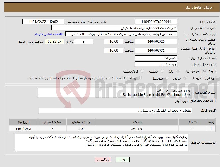Click the remaining days field showing 3

click(83, 41)
